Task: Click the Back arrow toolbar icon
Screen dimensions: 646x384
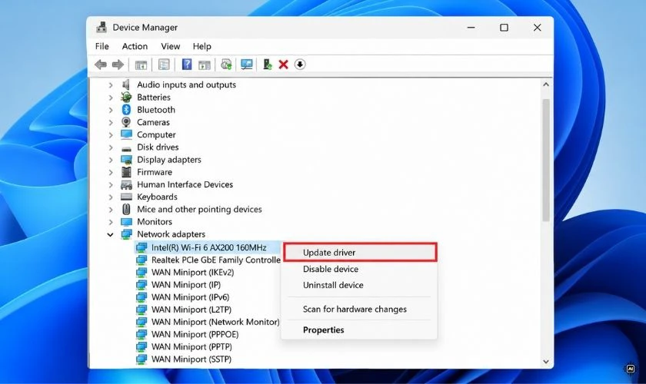Action: 101,65
